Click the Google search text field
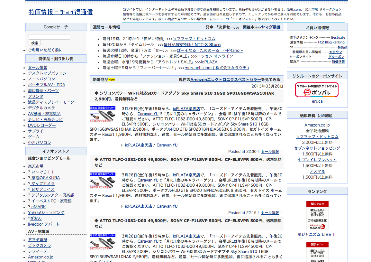 (49, 37)
